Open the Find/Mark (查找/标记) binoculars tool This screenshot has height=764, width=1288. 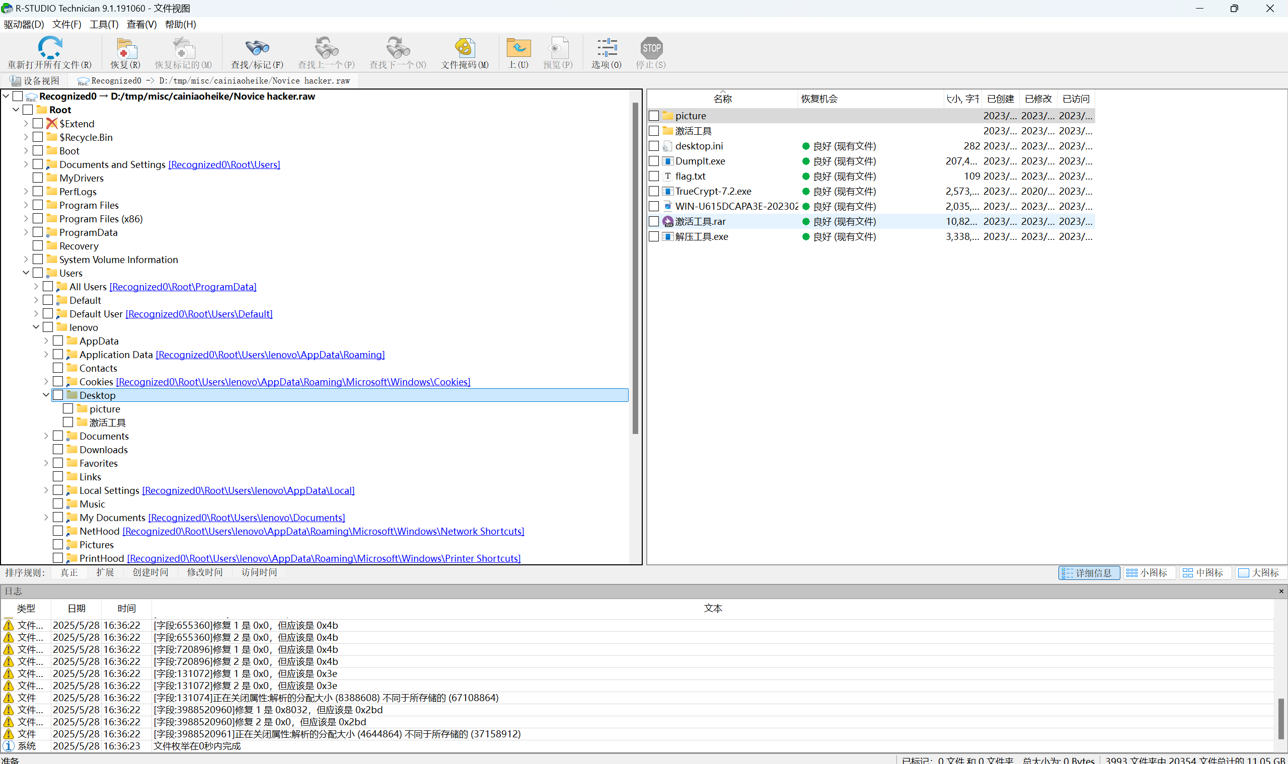click(x=257, y=48)
